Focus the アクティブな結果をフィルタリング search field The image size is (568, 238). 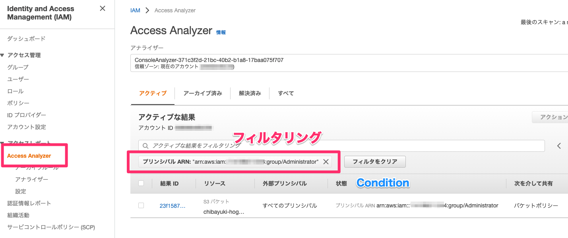click(x=341, y=146)
